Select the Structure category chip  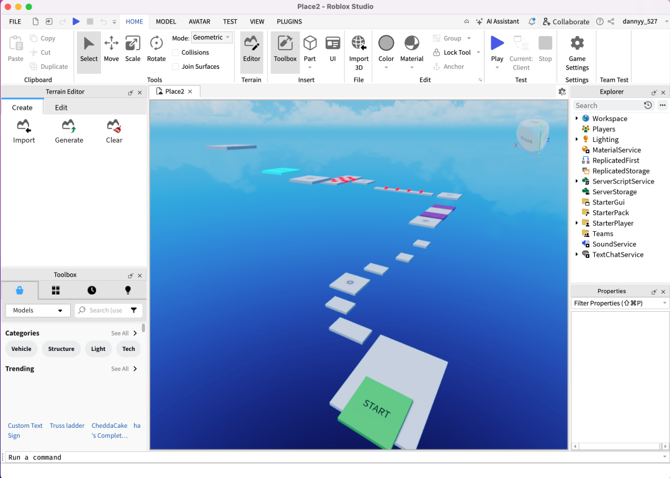click(61, 348)
